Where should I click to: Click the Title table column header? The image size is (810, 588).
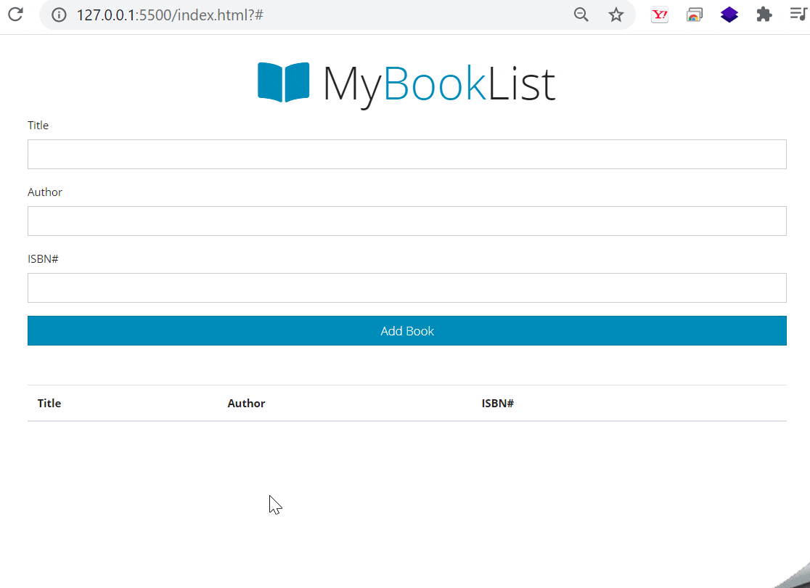(49, 404)
